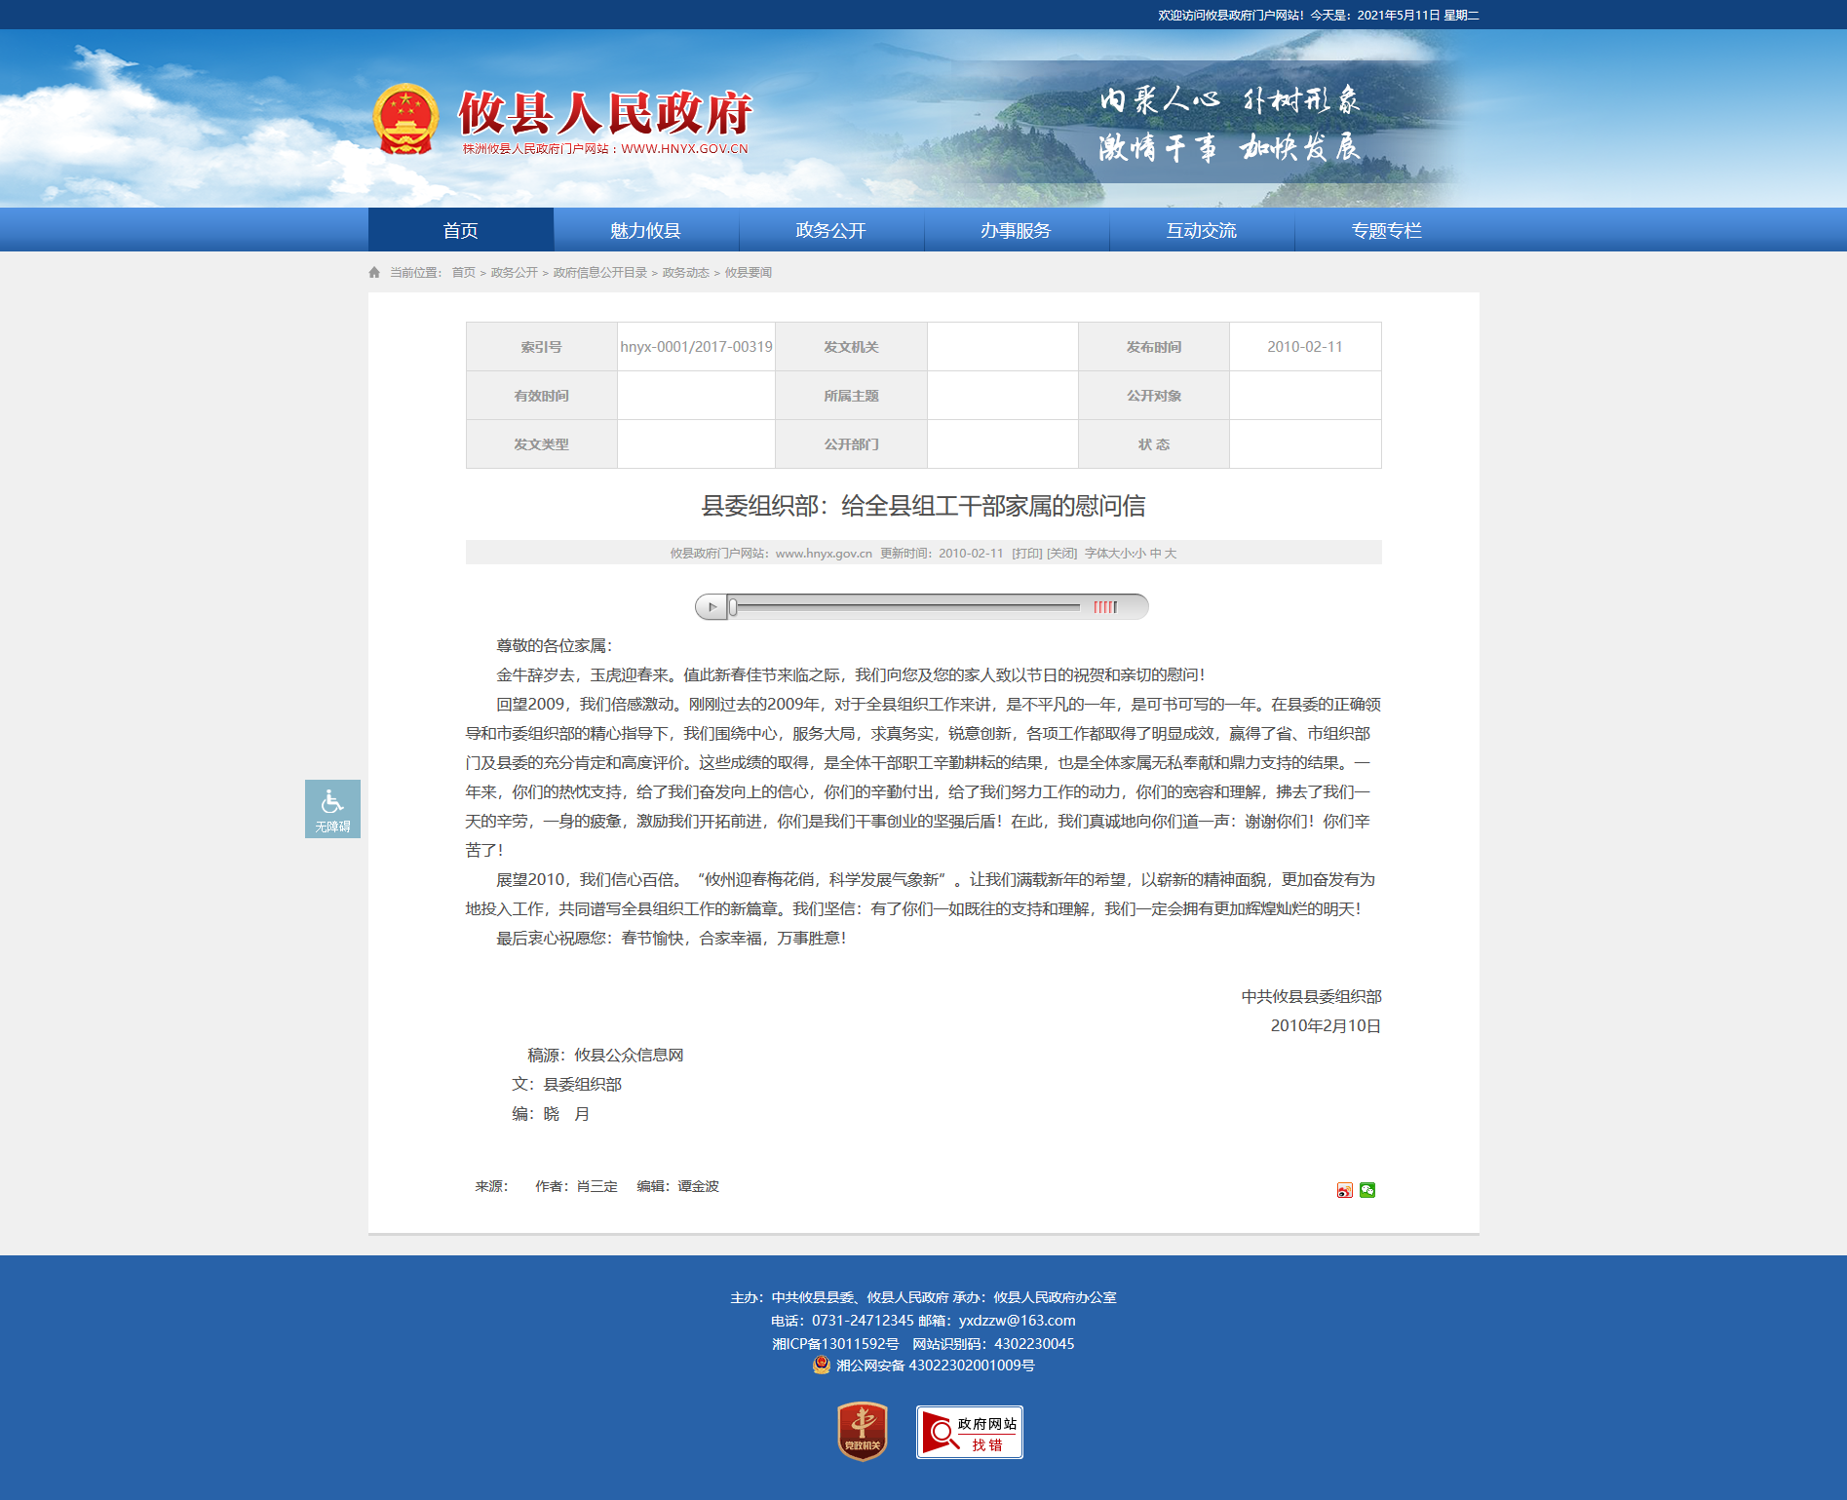Adjust the audio volume bars

1105,607
